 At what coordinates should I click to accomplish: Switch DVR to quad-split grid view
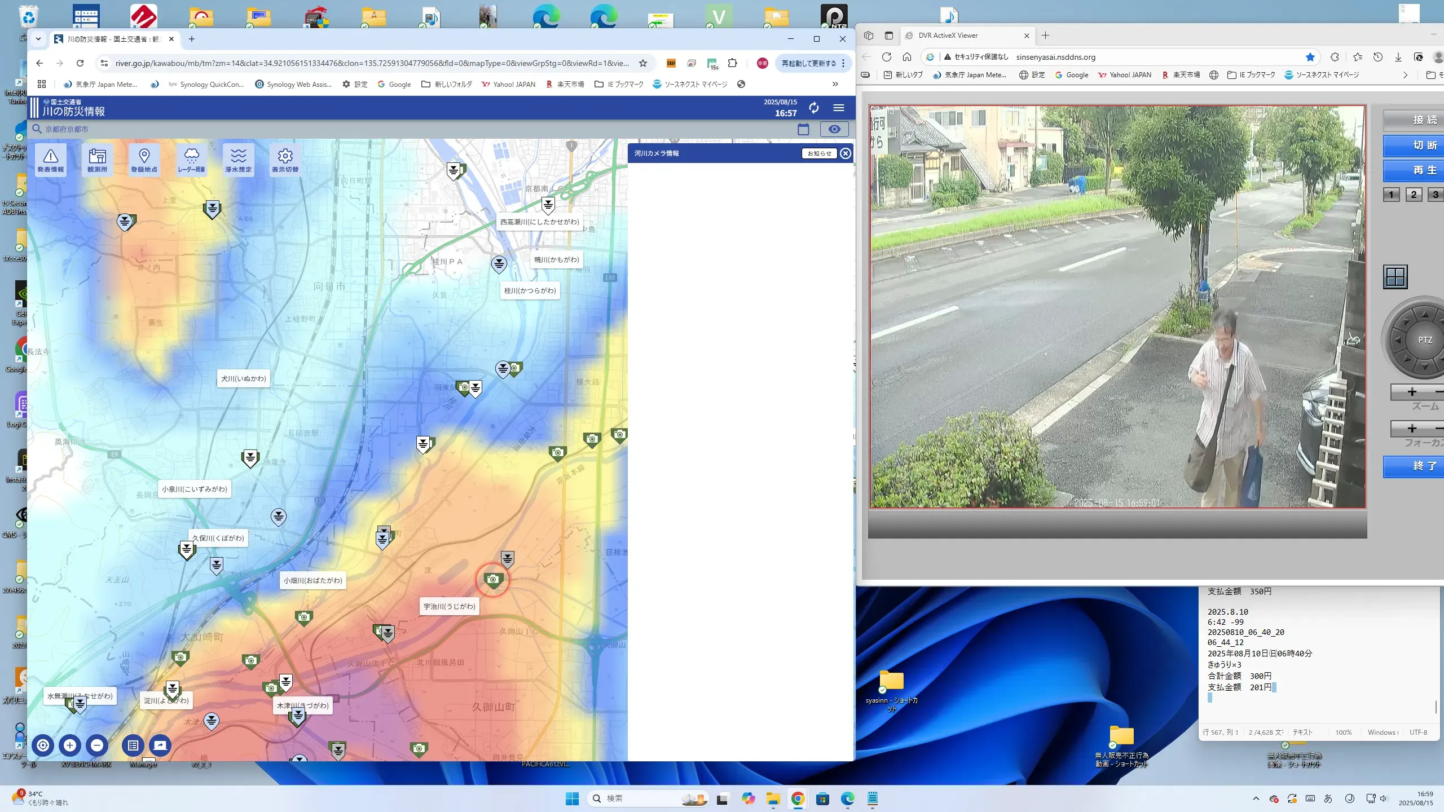1395,277
